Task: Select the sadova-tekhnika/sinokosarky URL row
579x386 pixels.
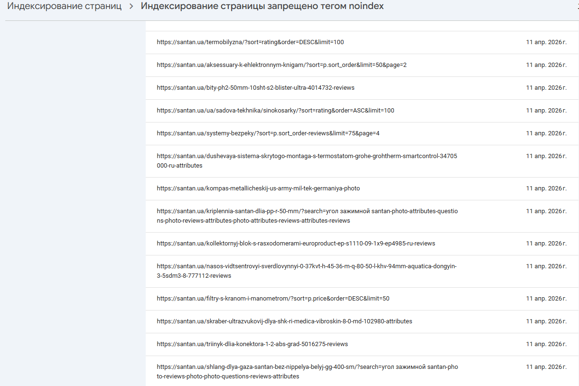Action: [x=362, y=111]
